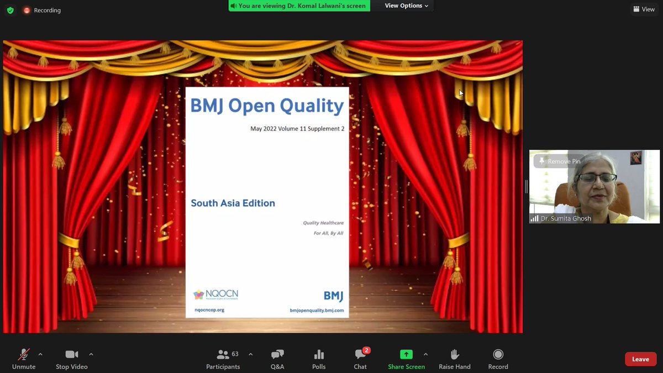Click the red Recording indicator

click(41, 10)
